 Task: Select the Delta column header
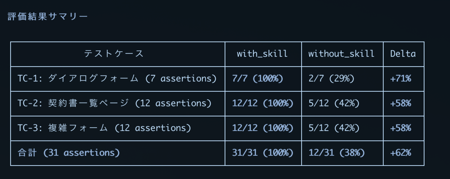coord(403,54)
